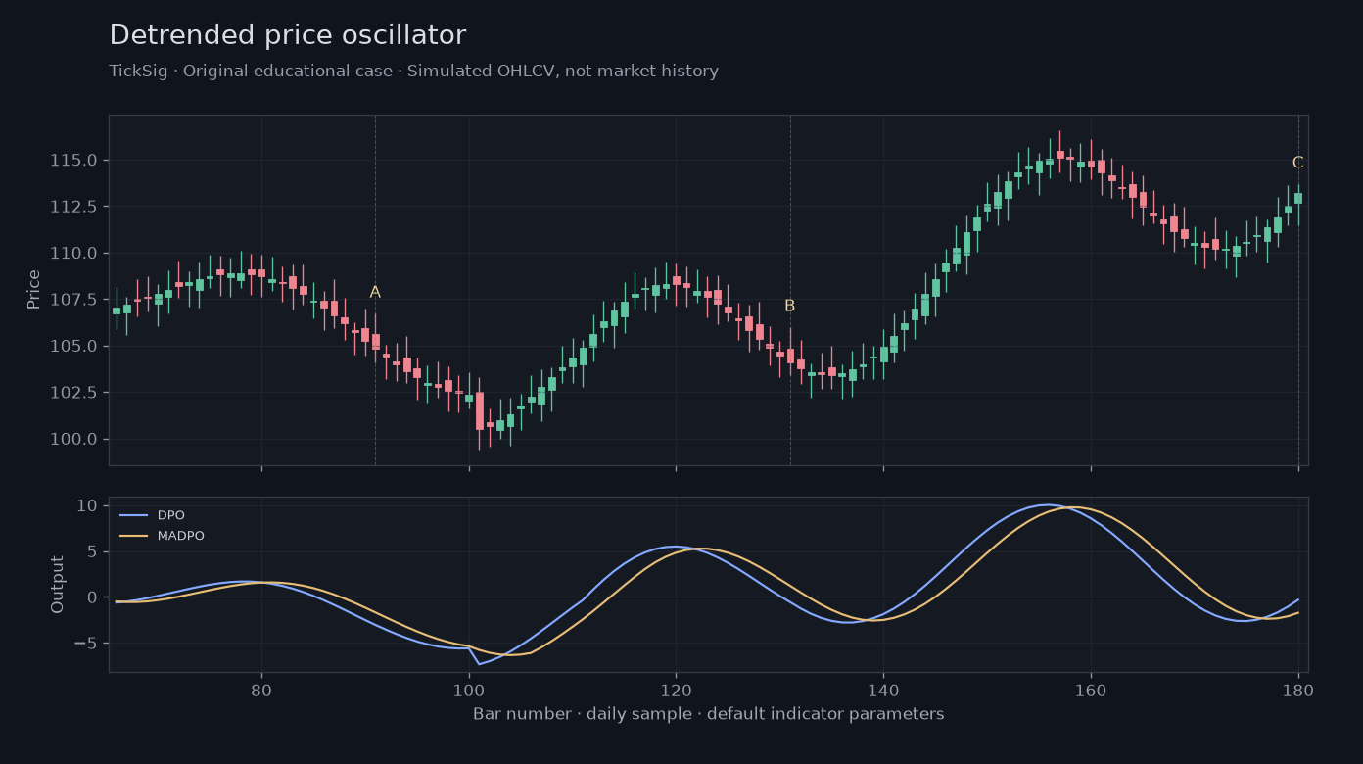Click bar number tick 180
Screen dimensions: 1363x764
(x=1298, y=690)
